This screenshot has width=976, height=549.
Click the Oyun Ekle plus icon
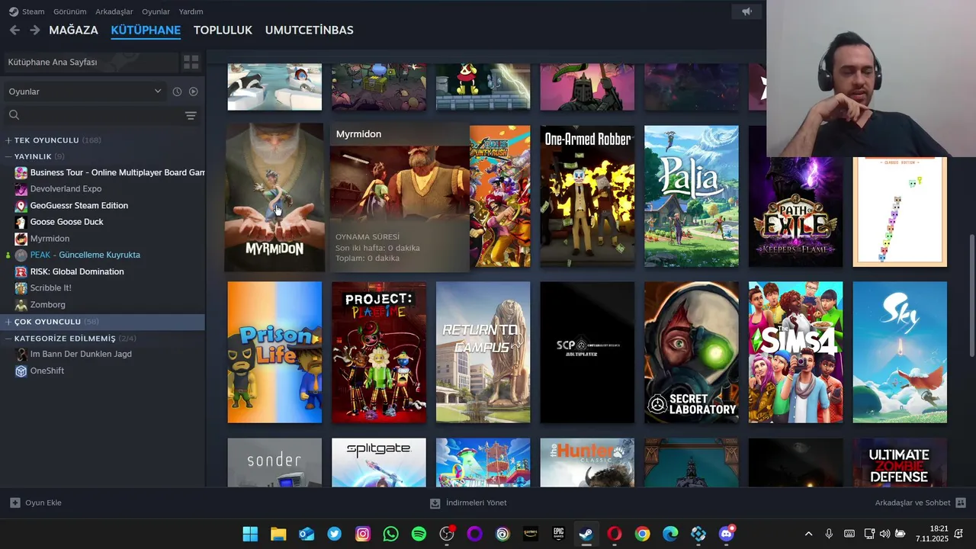click(15, 502)
